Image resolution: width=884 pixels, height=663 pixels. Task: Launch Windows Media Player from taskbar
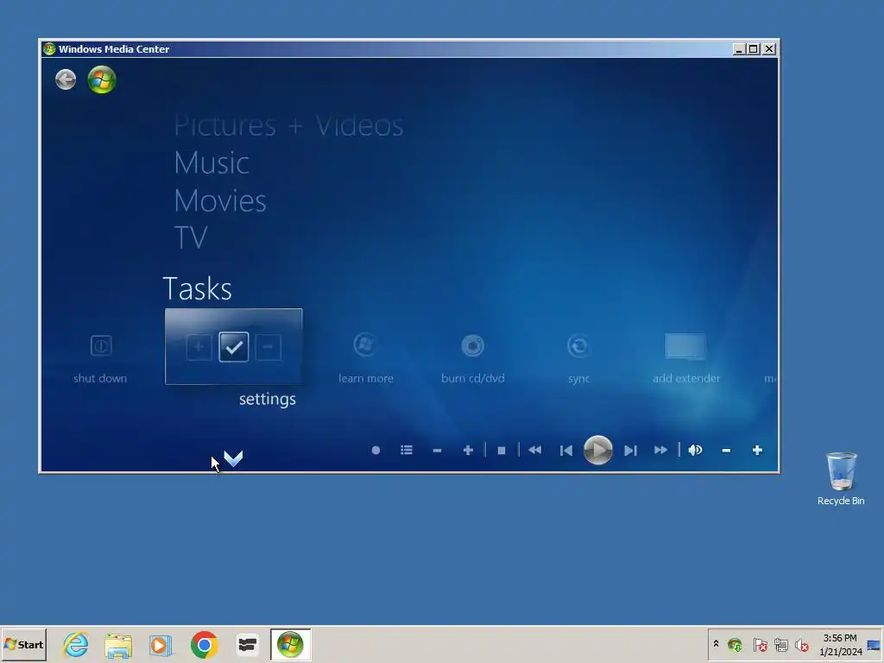(161, 645)
